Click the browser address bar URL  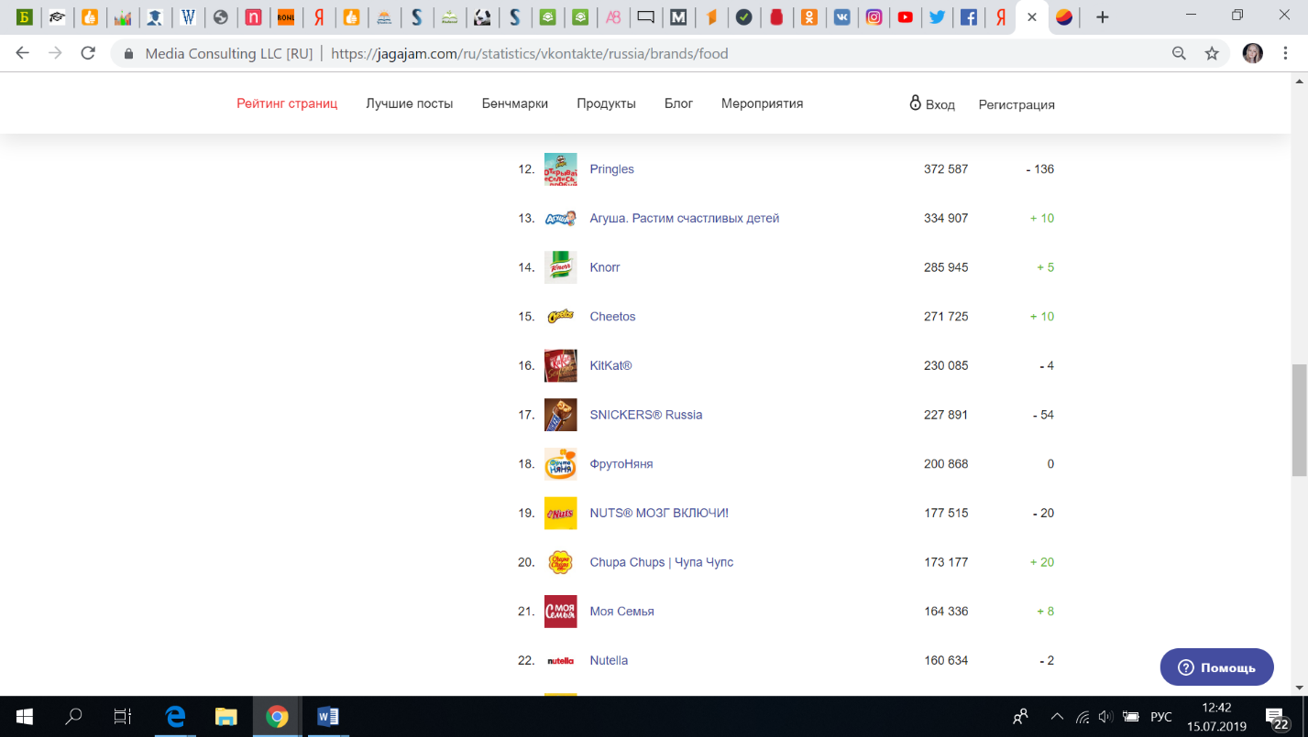(x=530, y=54)
